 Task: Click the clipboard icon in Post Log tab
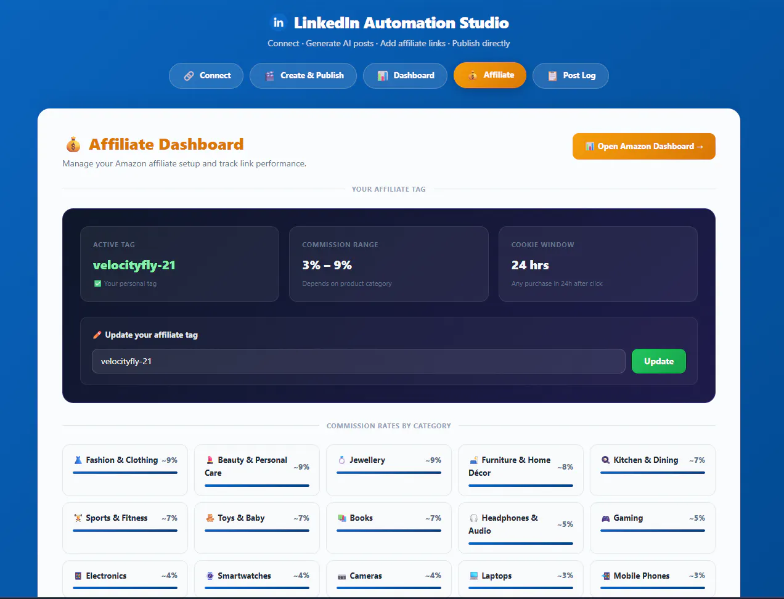pyautogui.click(x=552, y=76)
